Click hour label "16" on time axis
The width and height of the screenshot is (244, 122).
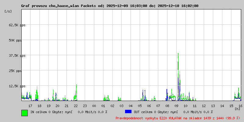point(240,106)
